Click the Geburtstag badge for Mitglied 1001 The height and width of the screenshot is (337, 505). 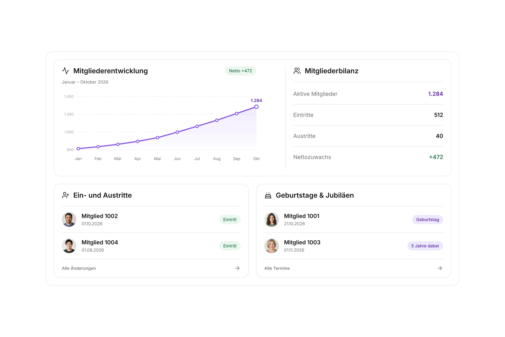(428, 220)
